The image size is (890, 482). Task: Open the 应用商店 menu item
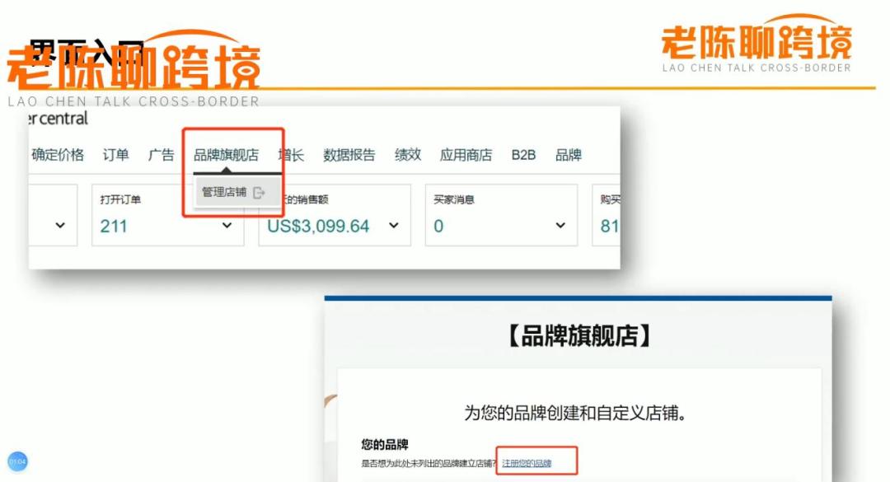coord(464,154)
